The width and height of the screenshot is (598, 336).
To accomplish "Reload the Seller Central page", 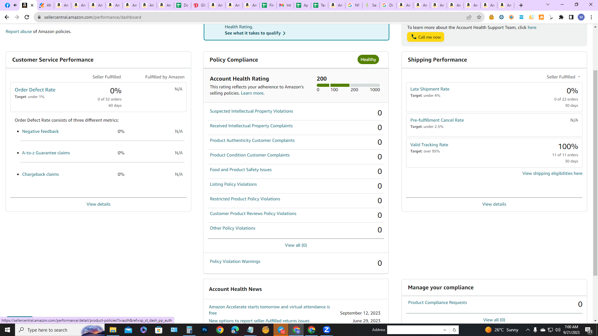I will pyautogui.click(x=27, y=17).
